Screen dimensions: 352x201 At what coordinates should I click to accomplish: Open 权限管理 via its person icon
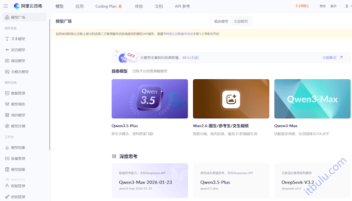(x=7, y=186)
